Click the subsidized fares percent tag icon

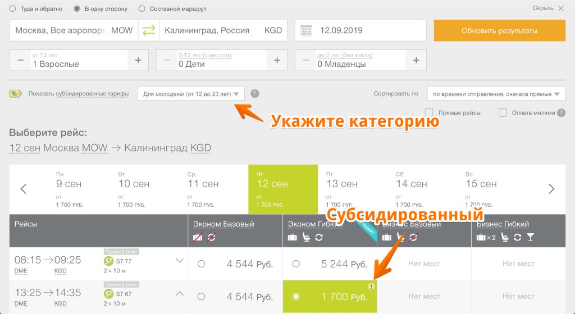(15, 94)
